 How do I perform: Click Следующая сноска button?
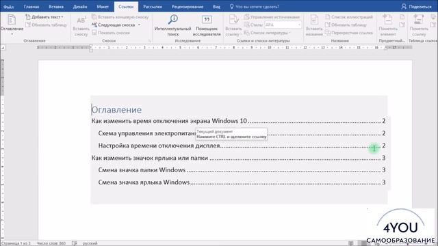(114, 25)
